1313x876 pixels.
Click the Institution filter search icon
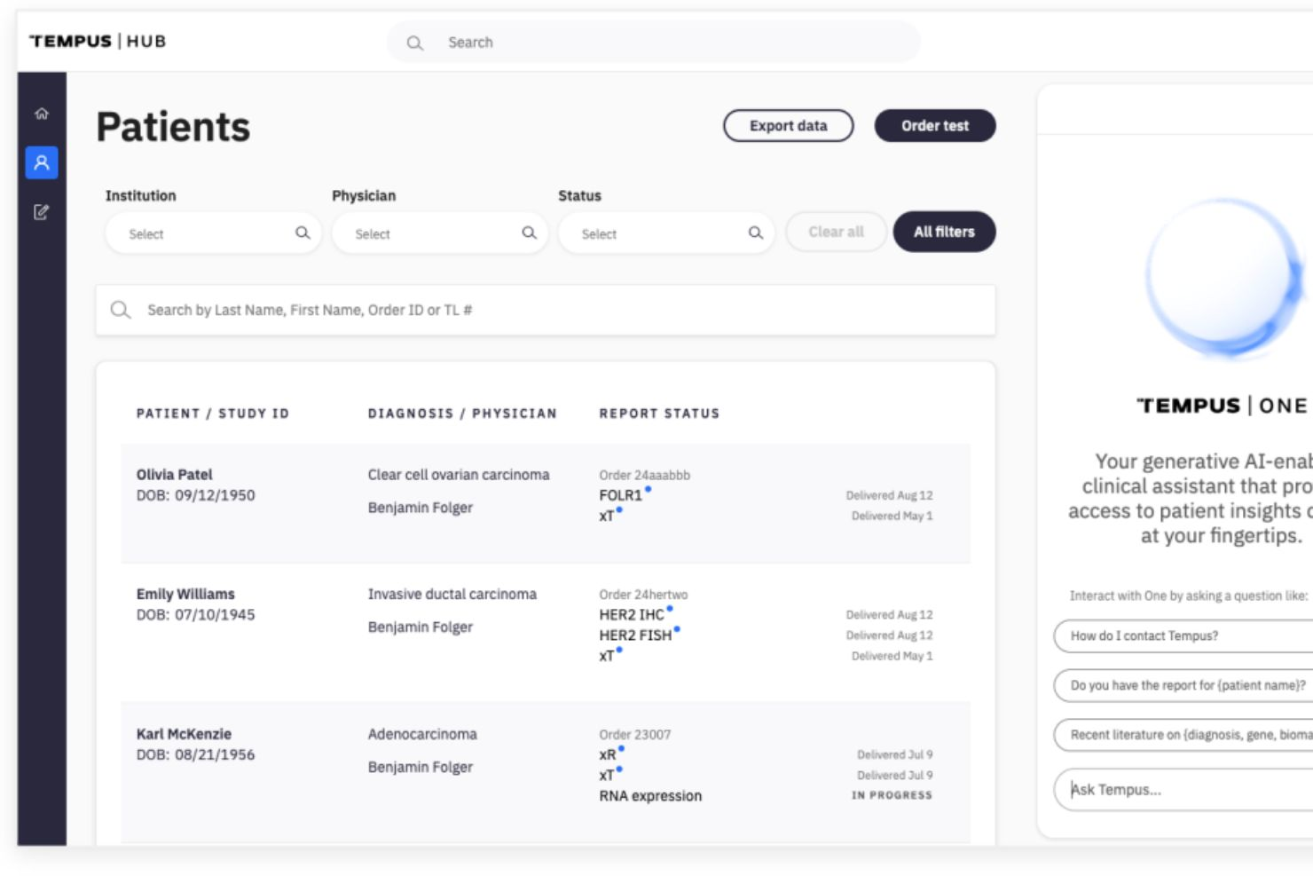303,233
